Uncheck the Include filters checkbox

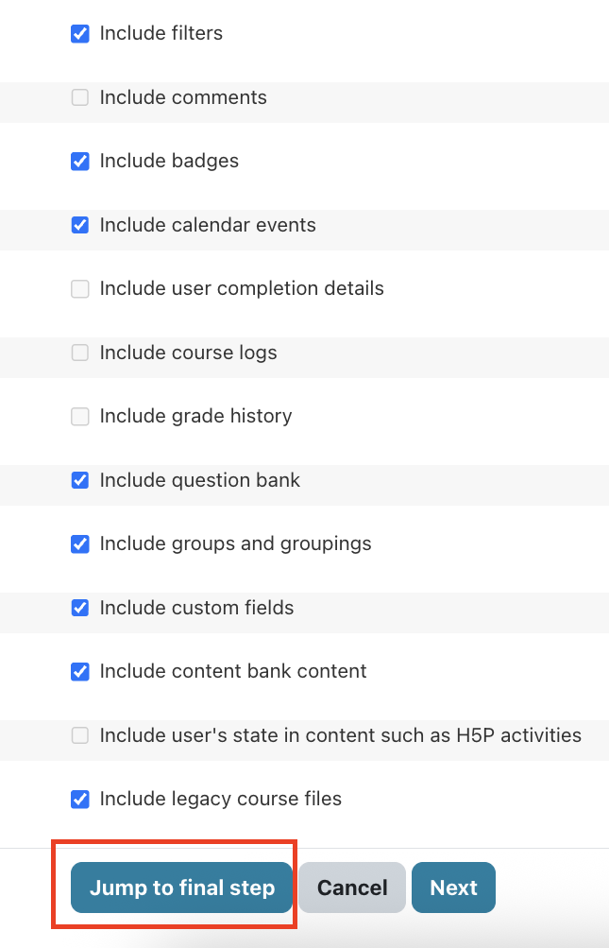coord(80,34)
